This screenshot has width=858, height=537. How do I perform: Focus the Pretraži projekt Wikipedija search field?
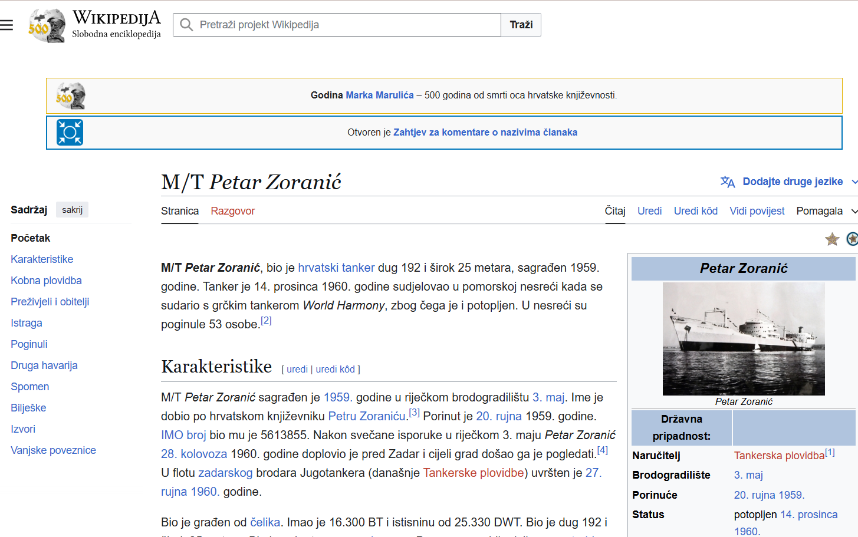pyautogui.click(x=348, y=25)
